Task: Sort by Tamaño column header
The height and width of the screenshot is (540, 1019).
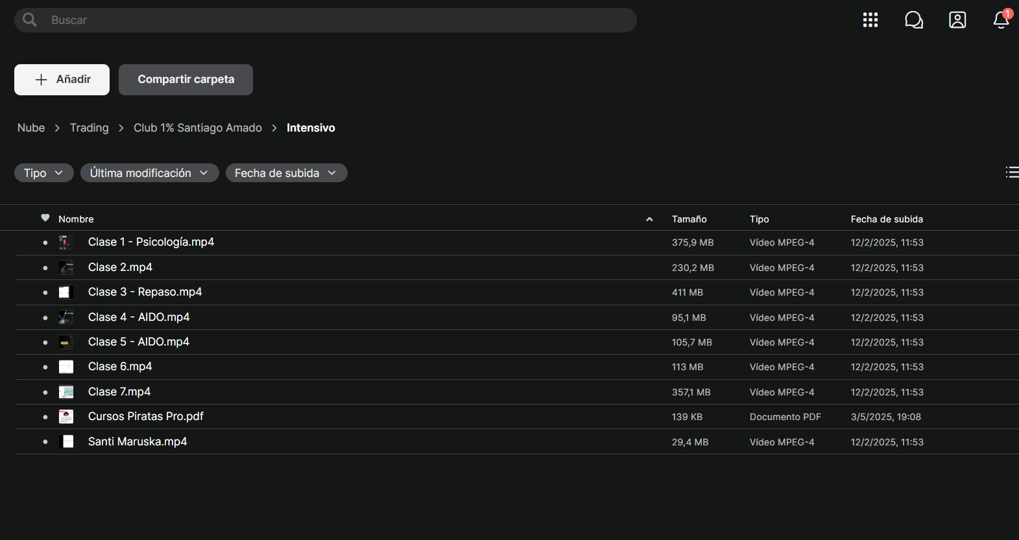Action: pyautogui.click(x=689, y=219)
